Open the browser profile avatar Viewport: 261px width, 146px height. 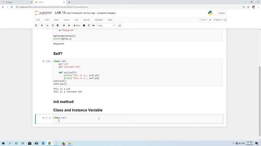tap(254, 7)
